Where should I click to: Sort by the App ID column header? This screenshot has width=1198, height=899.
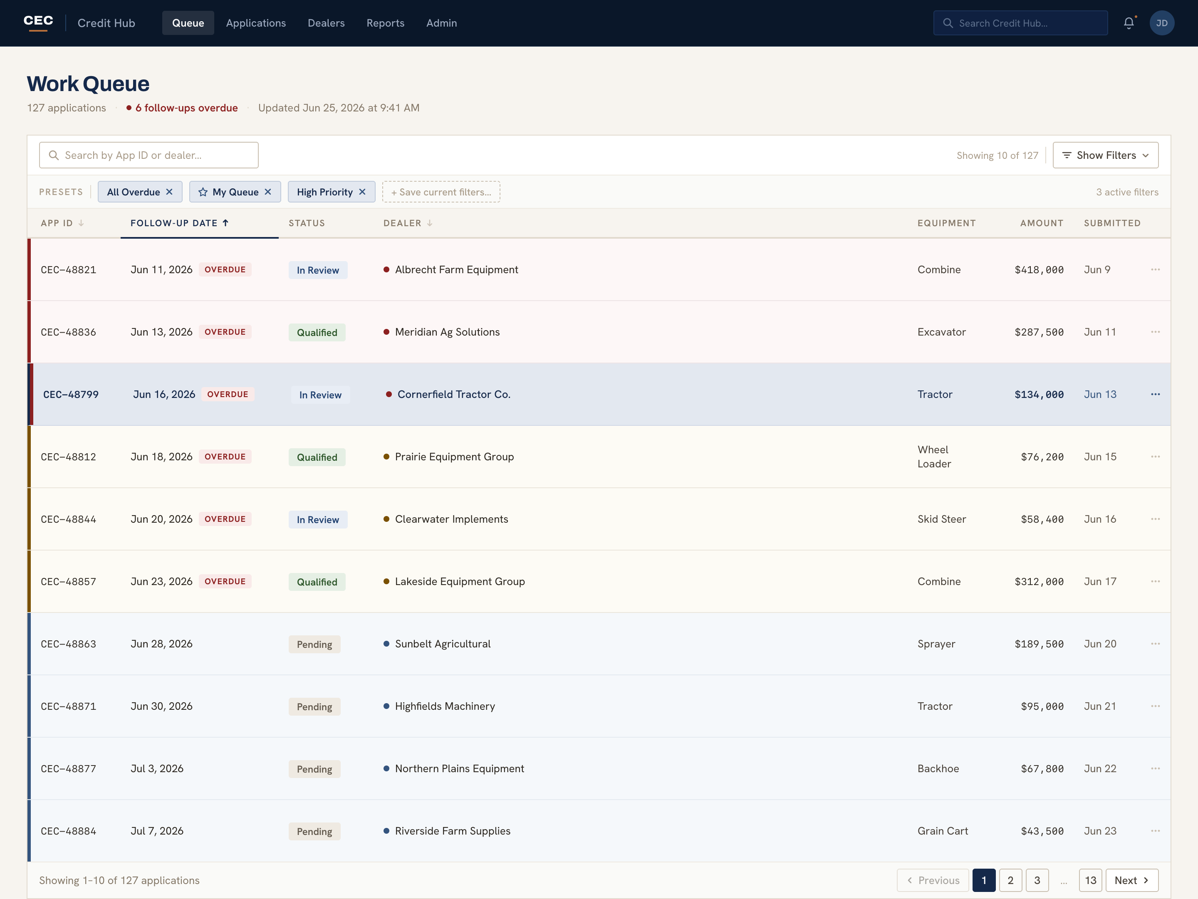tap(62, 223)
